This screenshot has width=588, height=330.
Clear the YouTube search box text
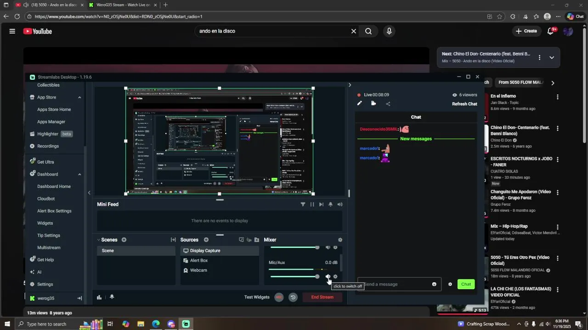pyautogui.click(x=354, y=31)
